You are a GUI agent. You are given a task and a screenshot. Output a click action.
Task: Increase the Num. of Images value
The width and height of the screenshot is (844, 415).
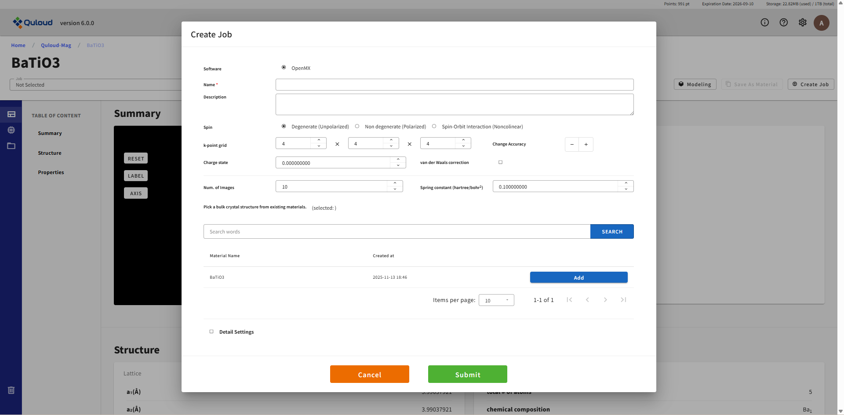pos(395,183)
